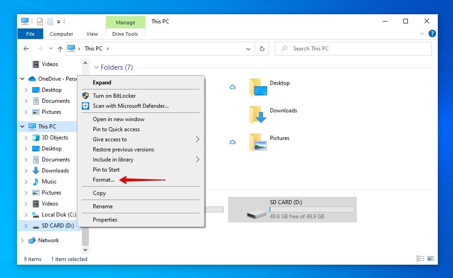Expand the Network tree node
Image resolution: width=453 pixels, height=278 pixels.
coord(22,240)
